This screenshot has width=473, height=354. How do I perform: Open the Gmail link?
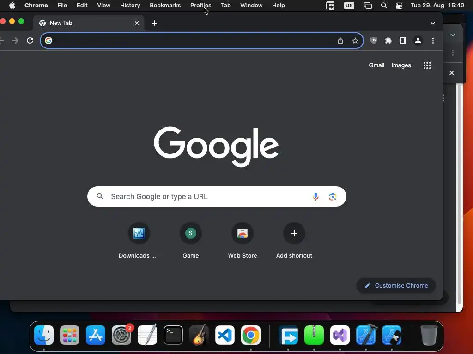[376, 65]
